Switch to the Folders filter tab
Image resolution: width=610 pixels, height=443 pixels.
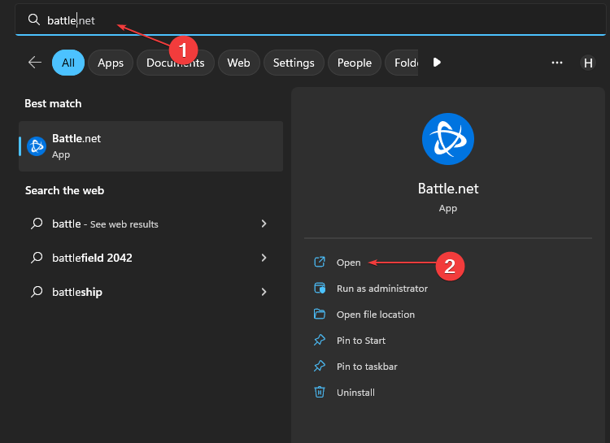point(402,63)
